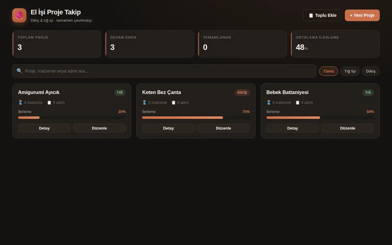
Task: Click the Keten Bez Çanta card title
Action: click(x=162, y=92)
